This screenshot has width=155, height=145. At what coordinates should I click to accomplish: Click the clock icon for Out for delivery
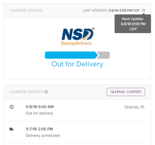pos(11,107)
